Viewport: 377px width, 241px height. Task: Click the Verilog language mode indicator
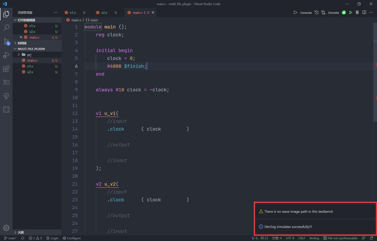coord(314,238)
